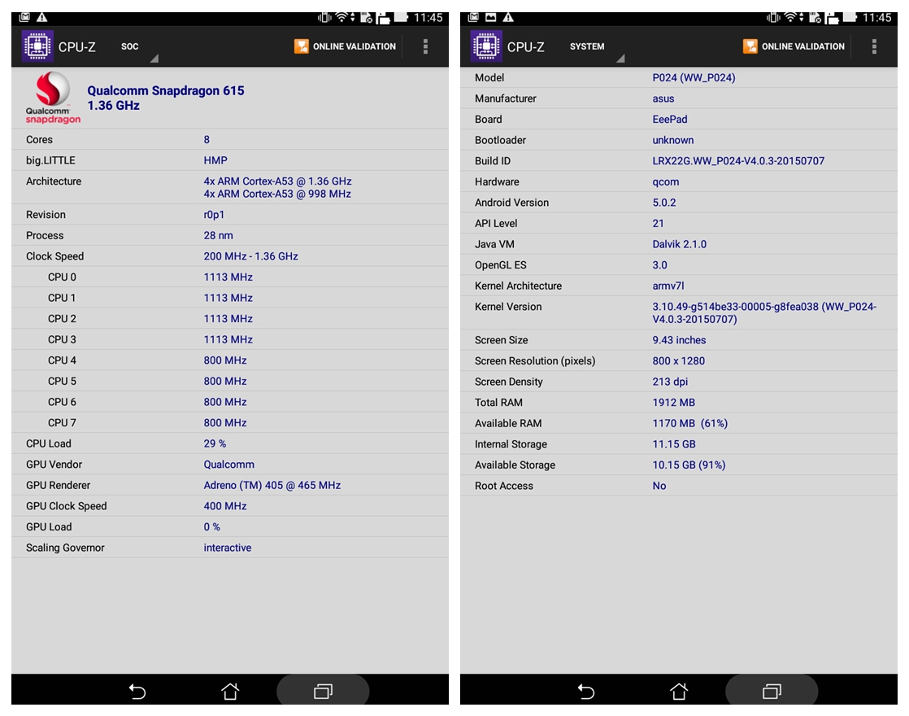
Task: Select Scaling Governor 'interactive' value
Action: click(x=228, y=548)
